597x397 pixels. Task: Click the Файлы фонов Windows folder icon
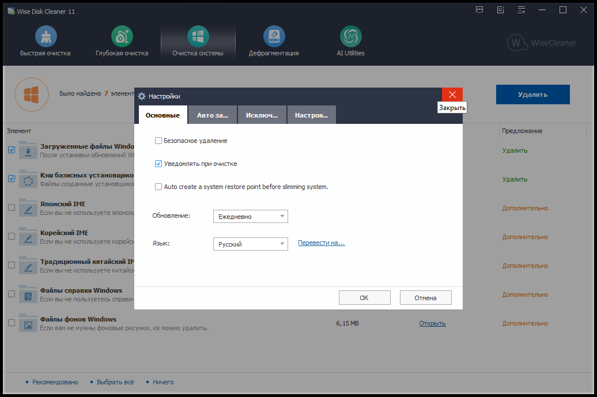[28, 323]
